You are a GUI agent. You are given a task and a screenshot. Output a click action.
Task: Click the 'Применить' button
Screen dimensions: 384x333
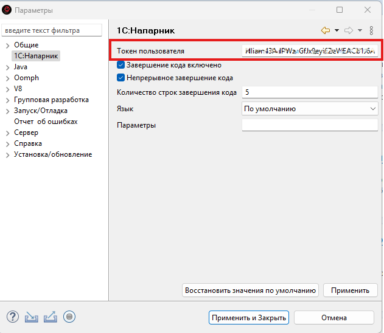tap(350, 290)
